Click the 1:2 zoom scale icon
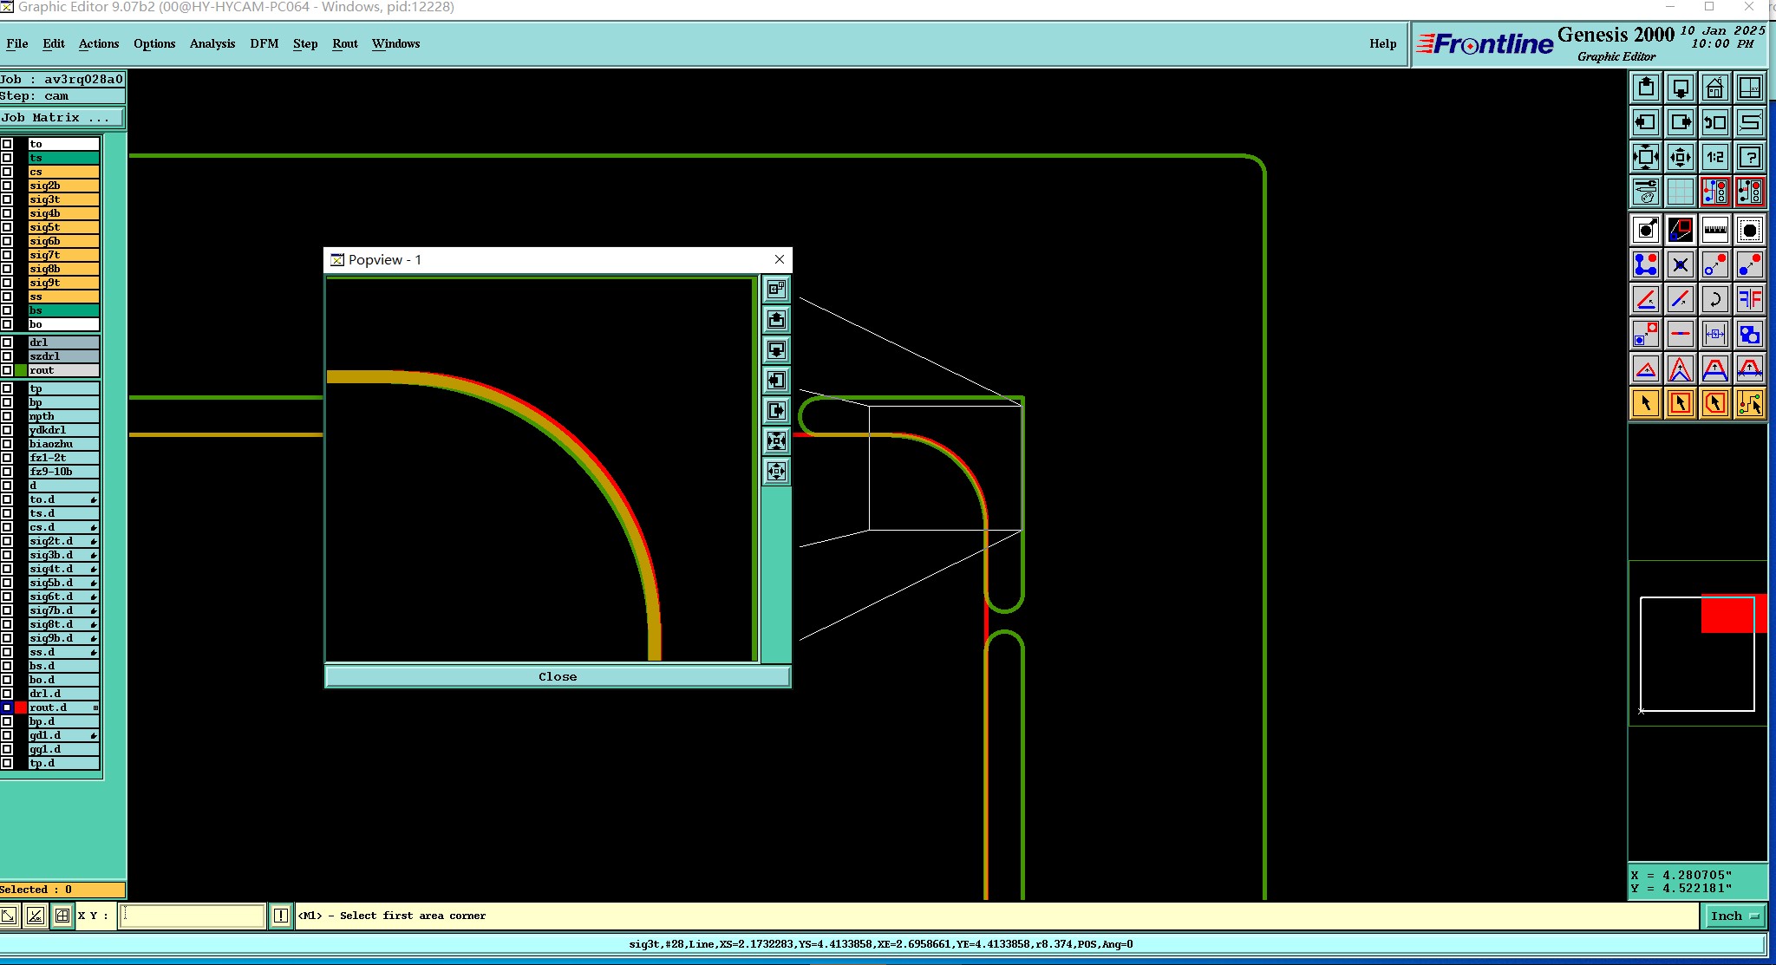Screen dimensions: 1776x965 [x=1714, y=157]
